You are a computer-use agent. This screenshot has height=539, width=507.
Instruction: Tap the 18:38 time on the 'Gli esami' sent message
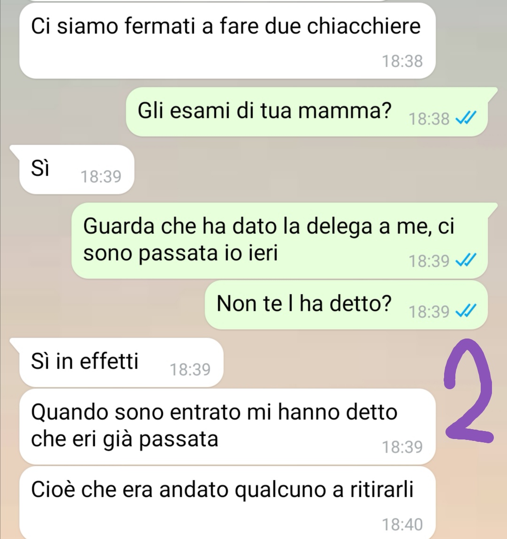pyautogui.click(x=429, y=119)
